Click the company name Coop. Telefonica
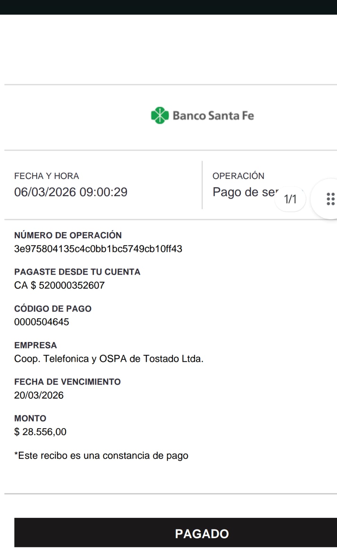 pyautogui.click(x=109, y=358)
